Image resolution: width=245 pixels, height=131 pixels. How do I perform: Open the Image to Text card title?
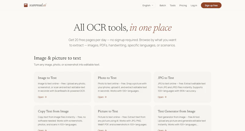coord(47,78)
